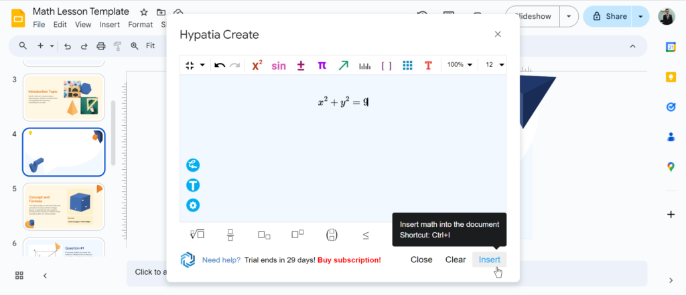Click the red T text mode icon
The image size is (686, 295).
pyautogui.click(x=428, y=65)
